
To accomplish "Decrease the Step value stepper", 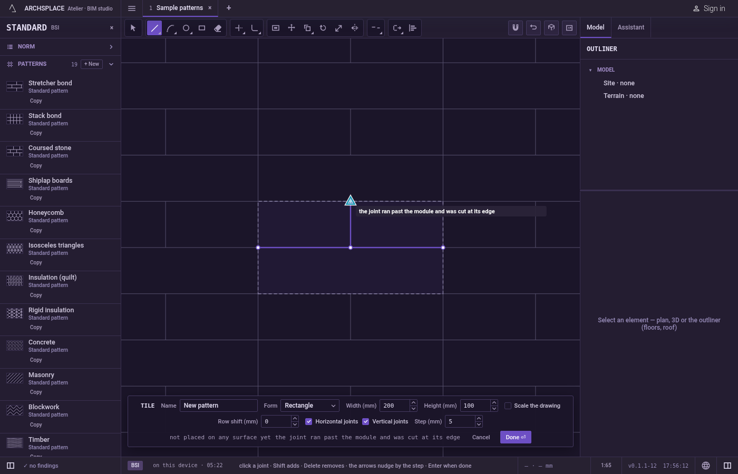I will coord(479,424).
